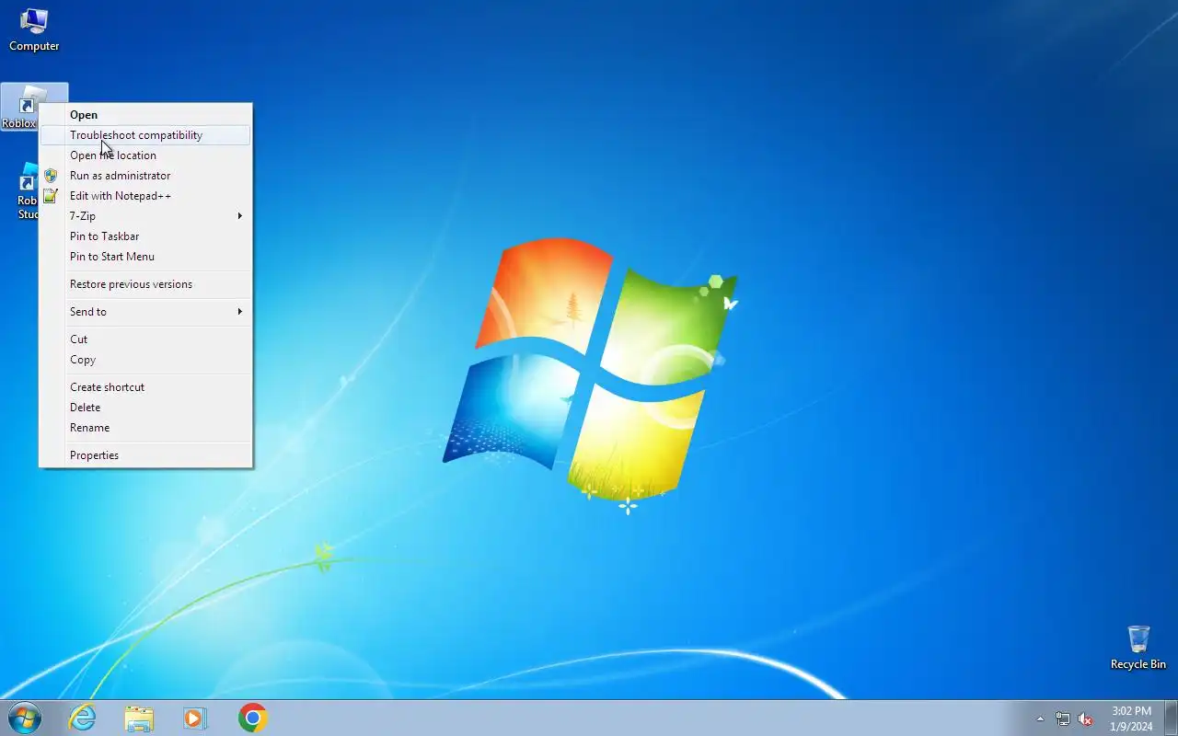
Task: Select Create shortcut
Action: [x=145, y=387]
